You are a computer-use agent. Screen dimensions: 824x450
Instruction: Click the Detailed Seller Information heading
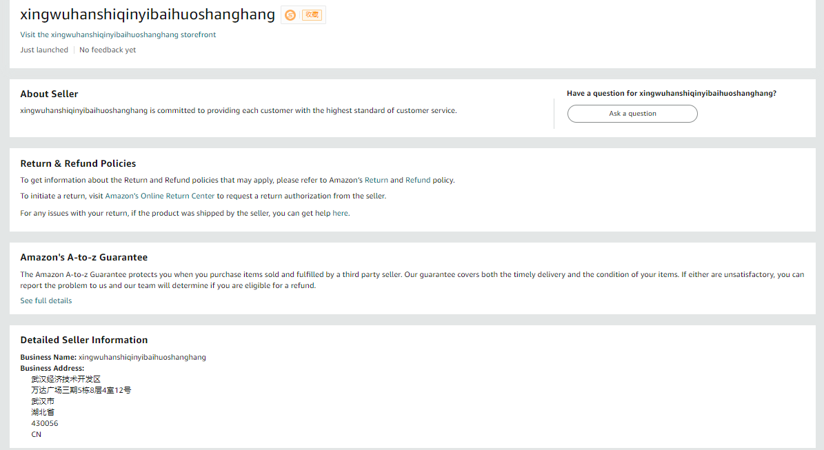click(x=83, y=340)
